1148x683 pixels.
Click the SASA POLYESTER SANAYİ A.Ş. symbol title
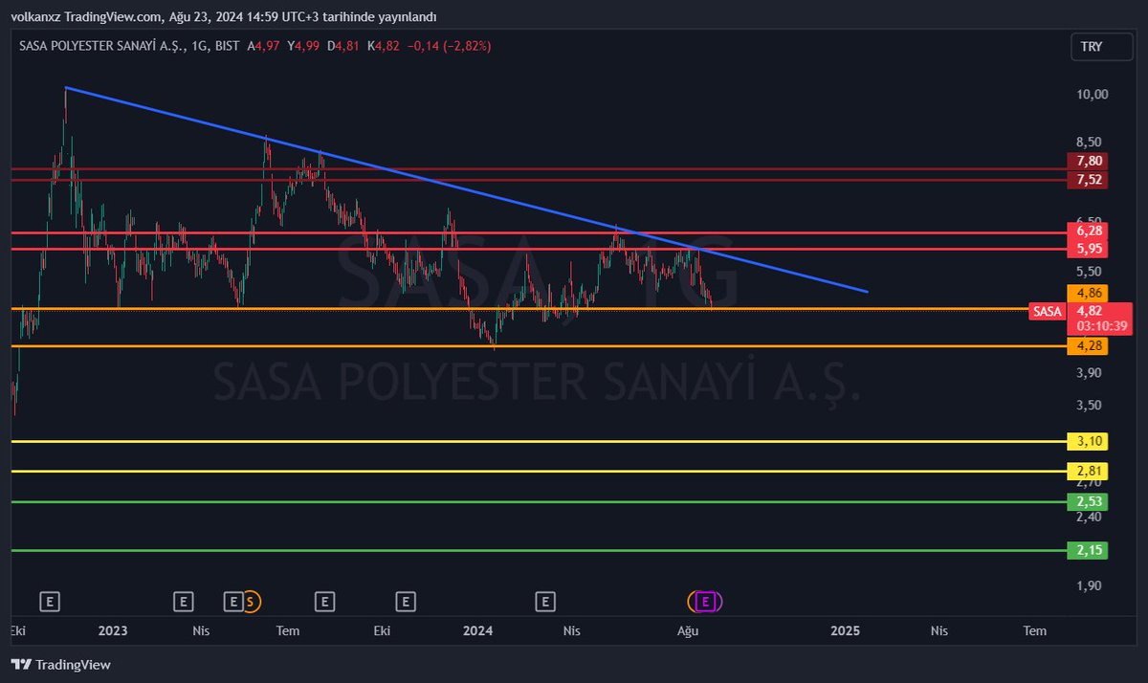click(x=101, y=45)
